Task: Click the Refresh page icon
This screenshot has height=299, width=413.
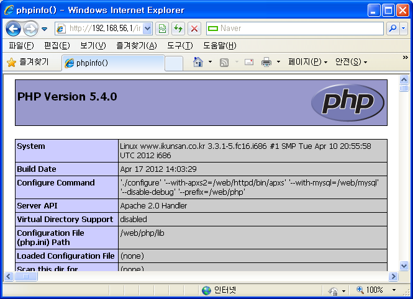Action: pyautogui.click(x=178, y=29)
